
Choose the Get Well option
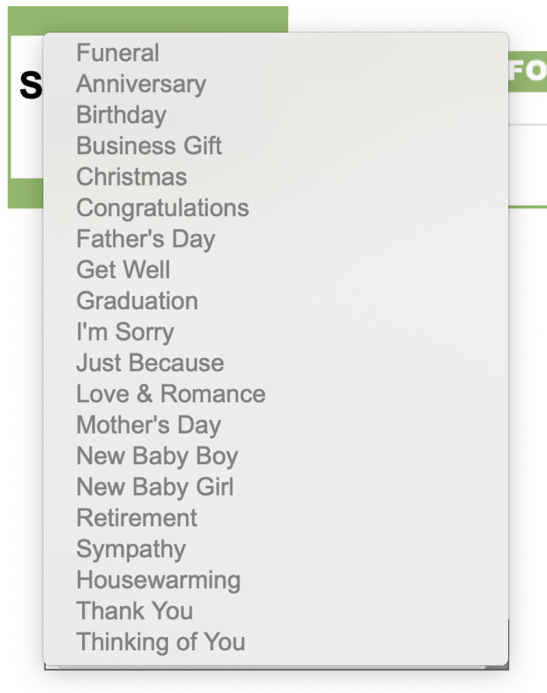click(x=124, y=270)
